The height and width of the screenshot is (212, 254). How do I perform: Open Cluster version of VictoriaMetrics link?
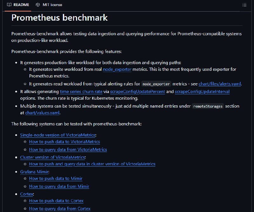tap(52, 157)
